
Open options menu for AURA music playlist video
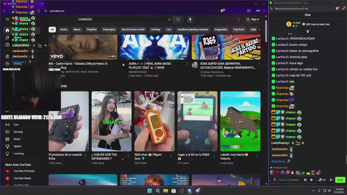click(187, 64)
